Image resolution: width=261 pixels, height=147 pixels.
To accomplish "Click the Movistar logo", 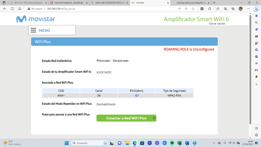I will click(x=36, y=19).
